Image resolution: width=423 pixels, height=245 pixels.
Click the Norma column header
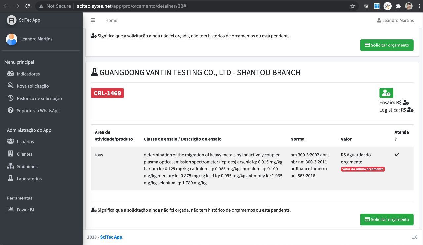pyautogui.click(x=297, y=139)
